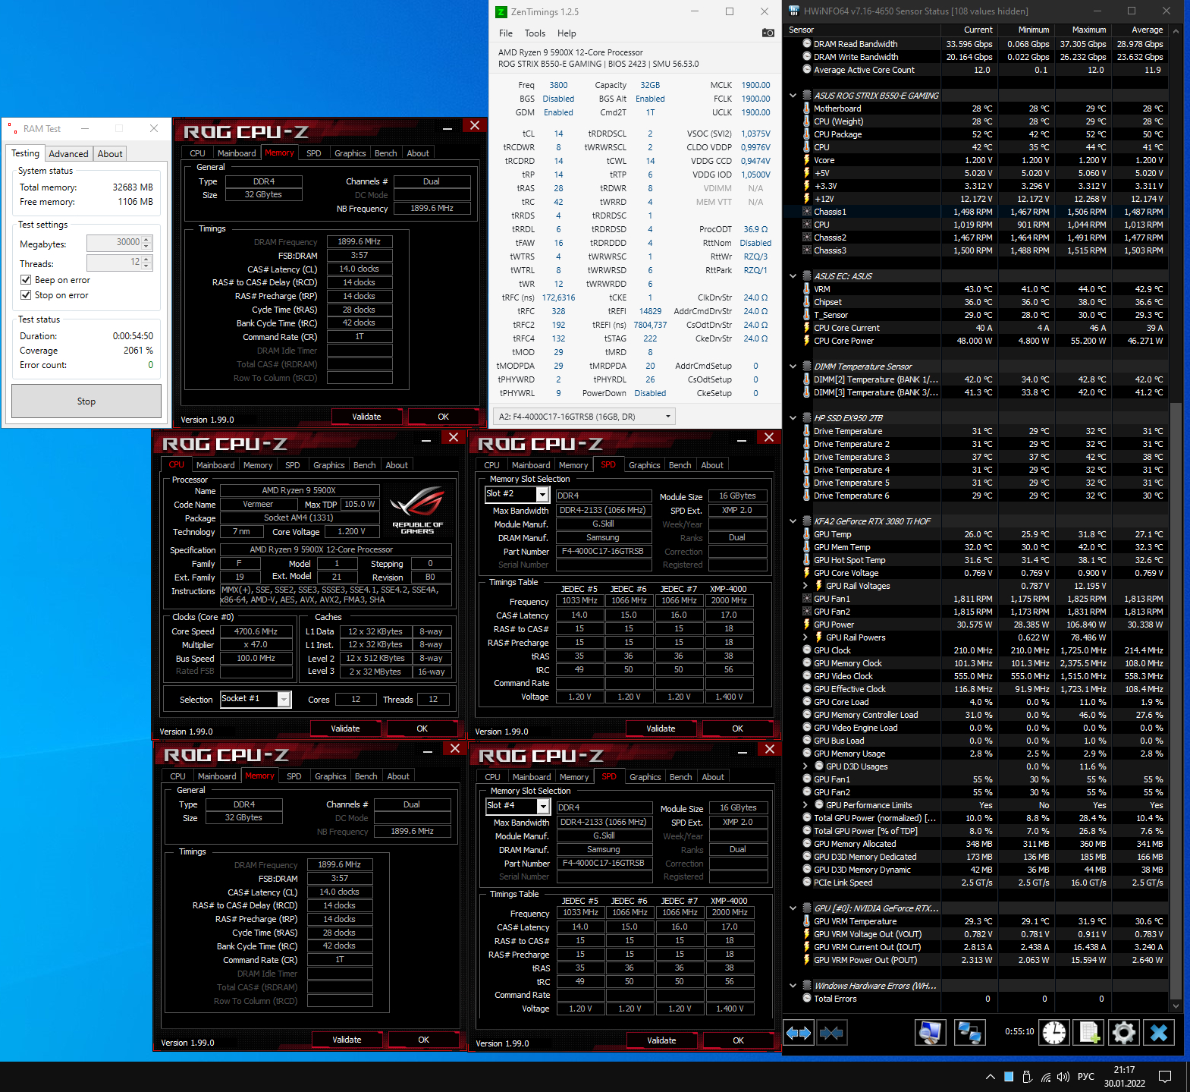Click the CPU Core Power bolt icon
Image resolution: width=1190 pixels, height=1092 pixels.
click(807, 341)
